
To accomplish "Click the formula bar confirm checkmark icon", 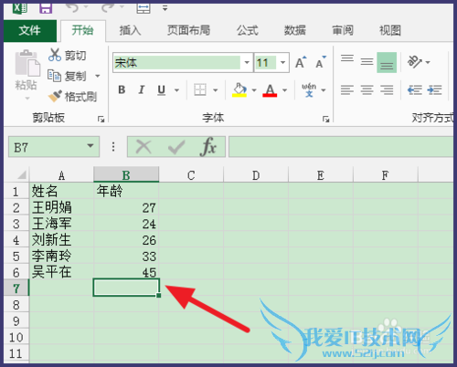I will coord(176,147).
